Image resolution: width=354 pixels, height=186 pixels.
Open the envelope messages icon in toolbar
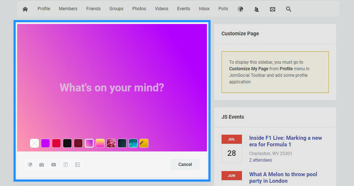coord(273,9)
